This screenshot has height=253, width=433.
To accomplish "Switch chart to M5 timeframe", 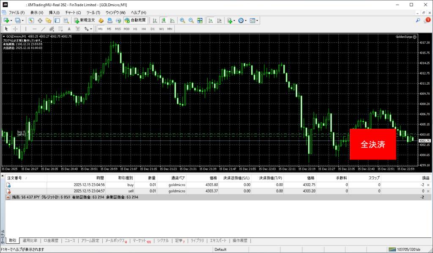I will (x=109, y=29).
